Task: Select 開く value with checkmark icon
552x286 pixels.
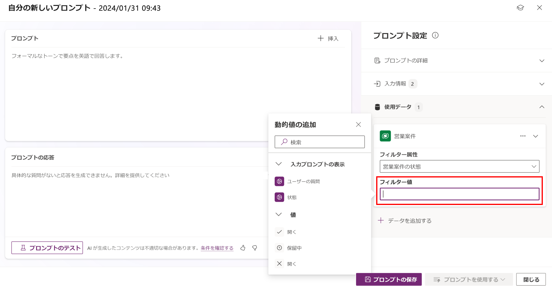Action: [286, 232]
